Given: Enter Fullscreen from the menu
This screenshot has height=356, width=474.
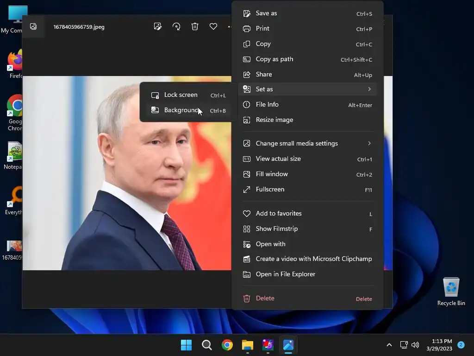Looking at the screenshot, I should pyautogui.click(x=307, y=190).
